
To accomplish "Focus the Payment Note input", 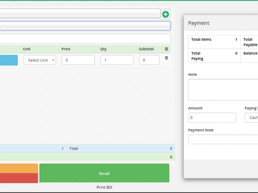I will [x=223, y=139].
